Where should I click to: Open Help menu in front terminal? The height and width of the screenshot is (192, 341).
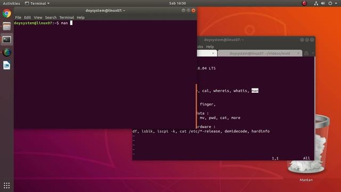80,18
